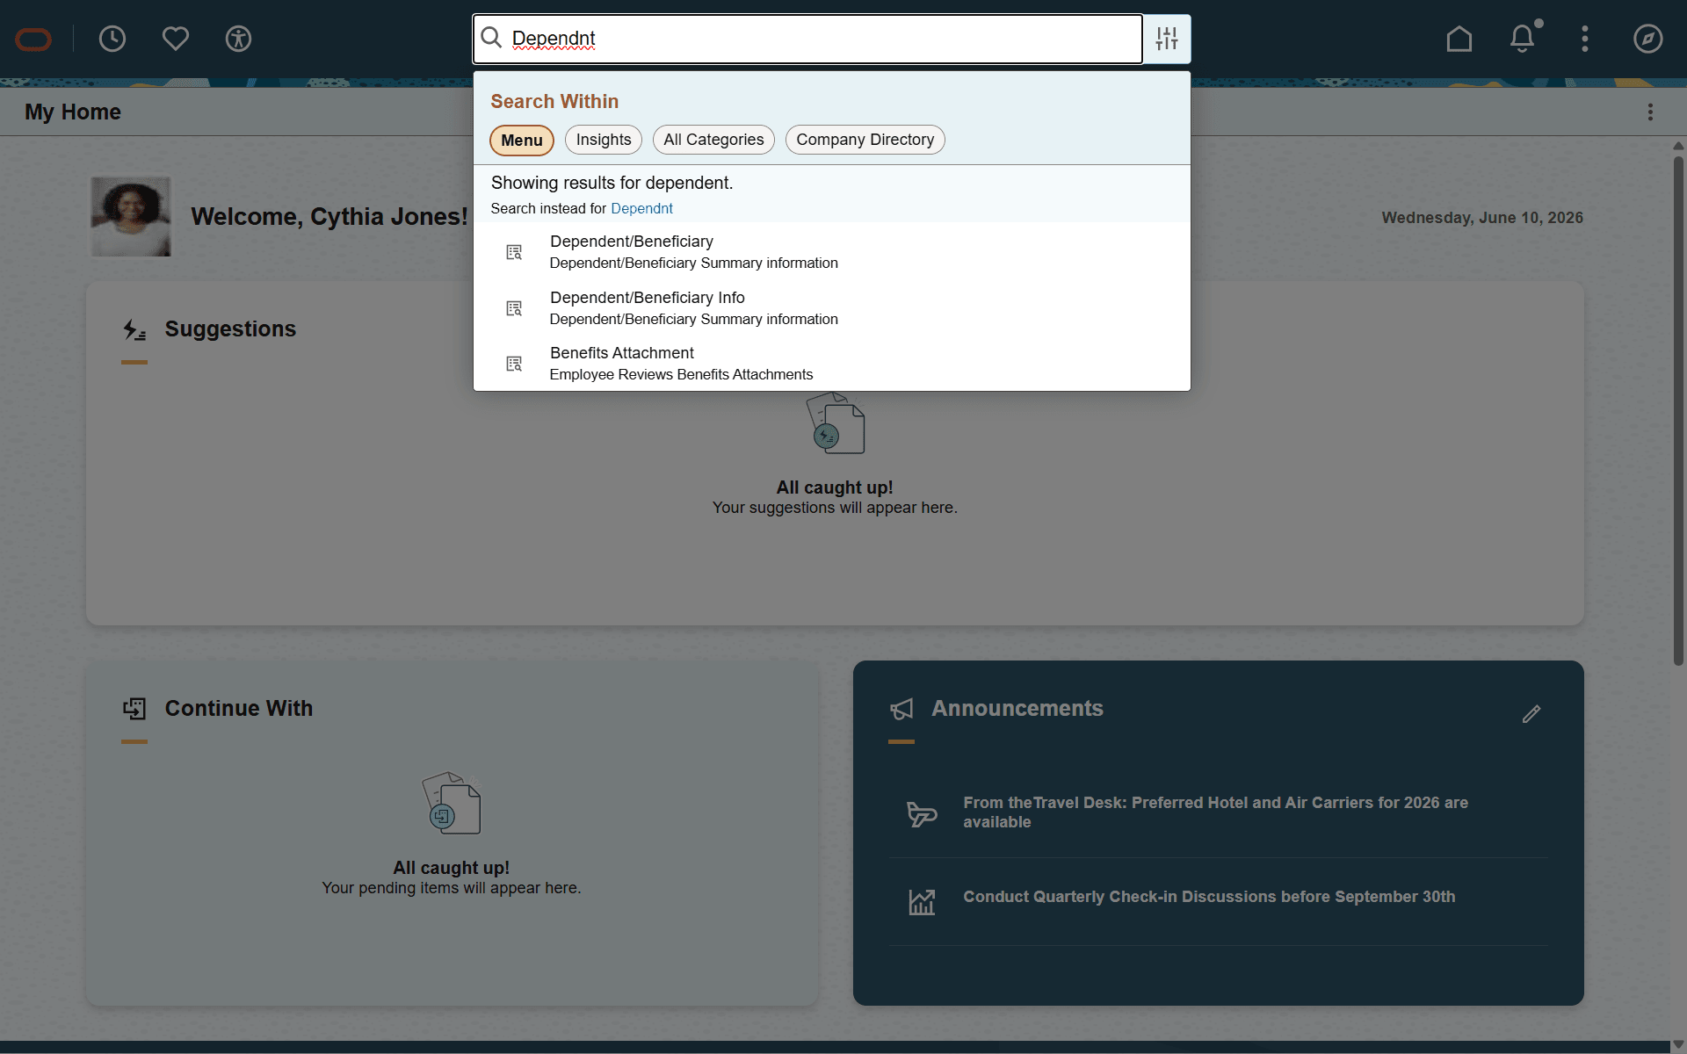This screenshot has width=1687, height=1054.
Task: Click 'Showing results for dependent.' text
Action: [612, 183]
